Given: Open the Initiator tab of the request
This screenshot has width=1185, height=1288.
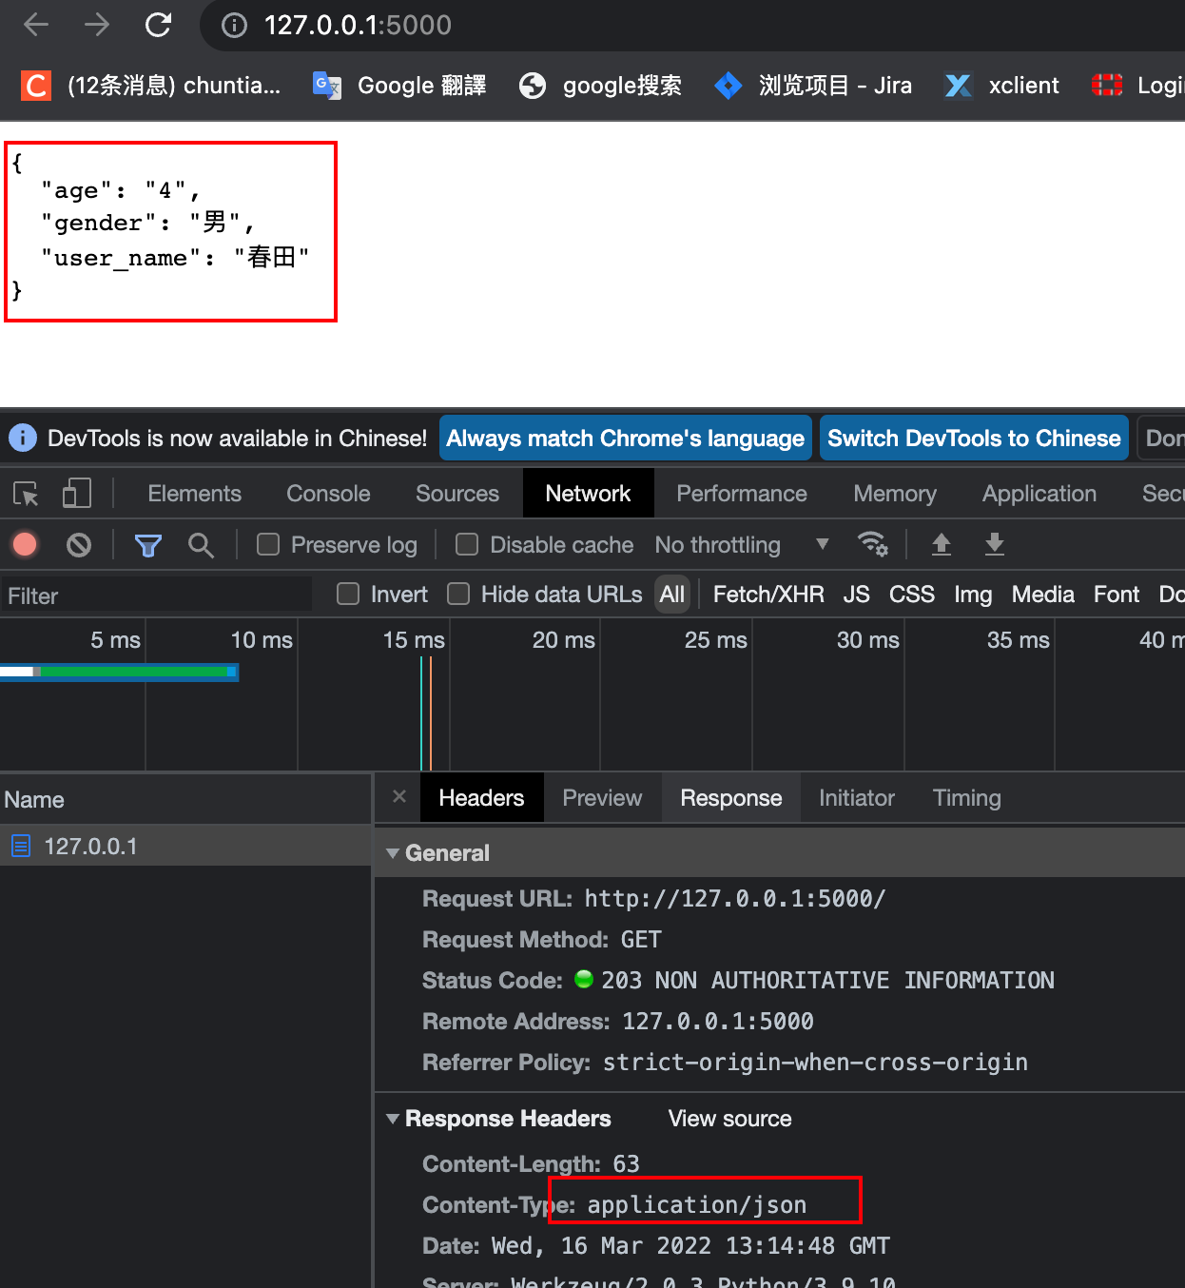Looking at the screenshot, I should pyautogui.click(x=857, y=798).
